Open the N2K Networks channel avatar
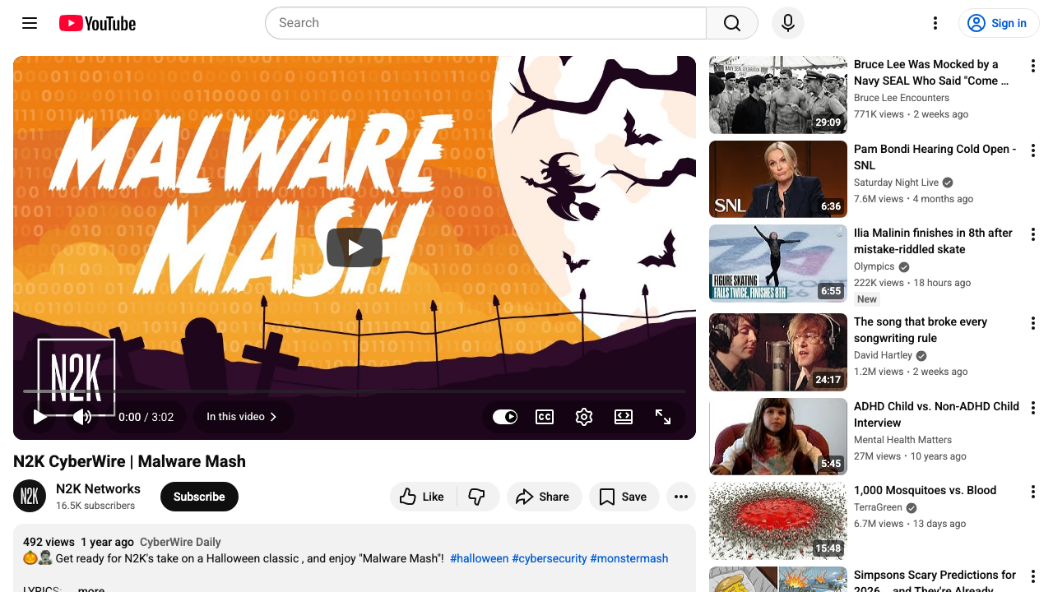 30,496
